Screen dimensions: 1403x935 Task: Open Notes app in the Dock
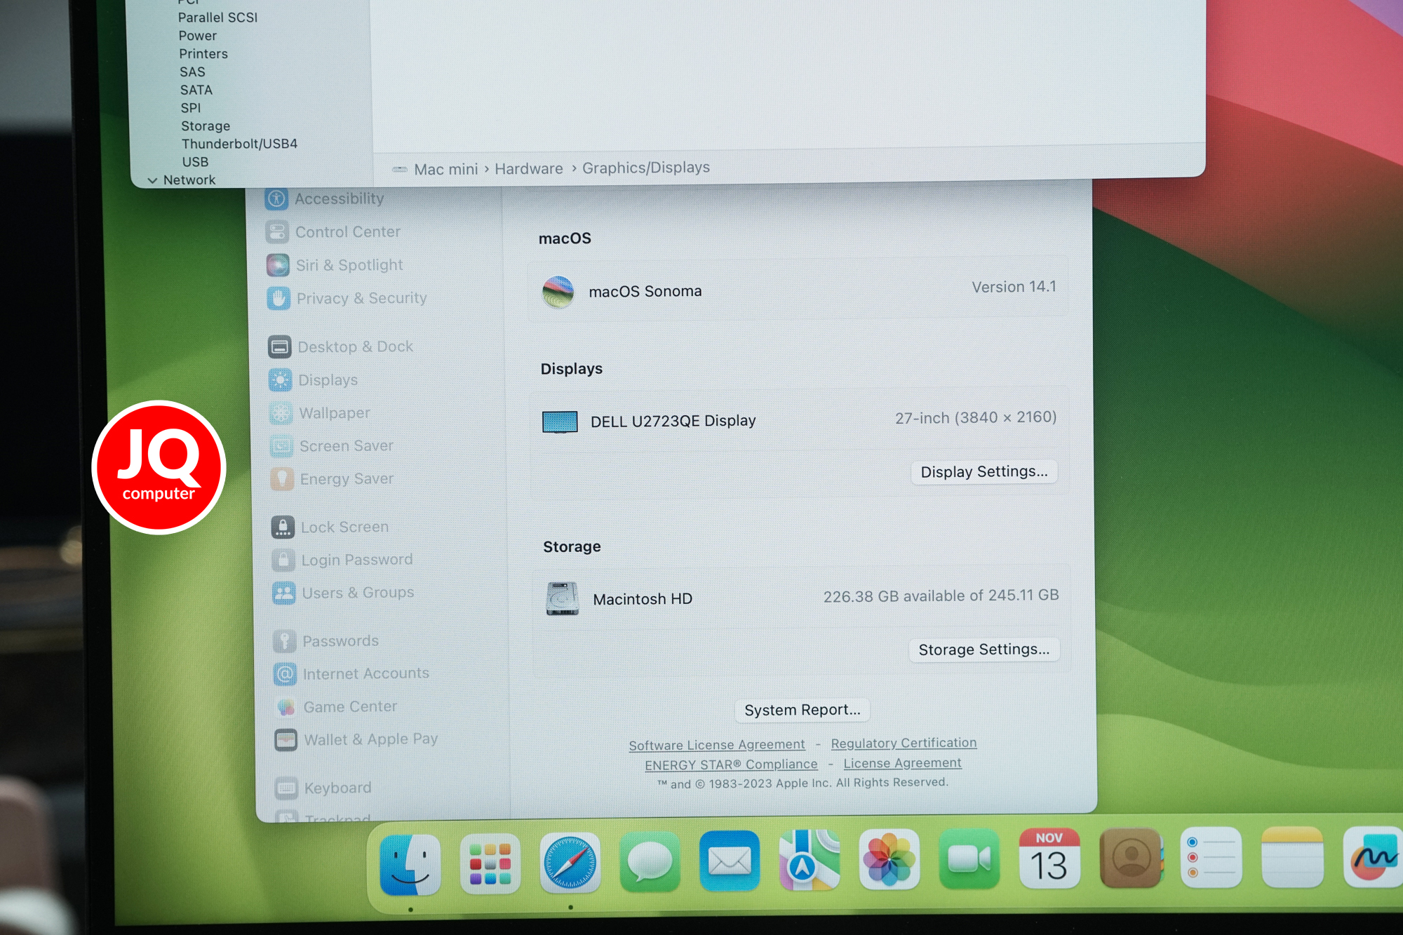(x=1292, y=856)
